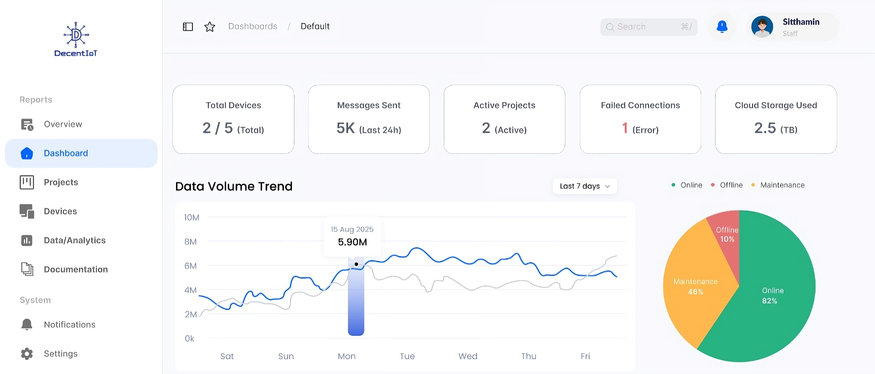Open Data/Analytics panel
875x374 pixels.
75,240
